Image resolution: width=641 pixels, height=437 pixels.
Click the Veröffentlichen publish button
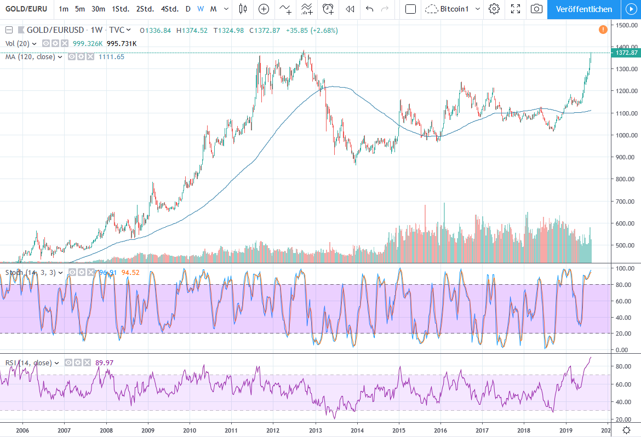click(584, 9)
